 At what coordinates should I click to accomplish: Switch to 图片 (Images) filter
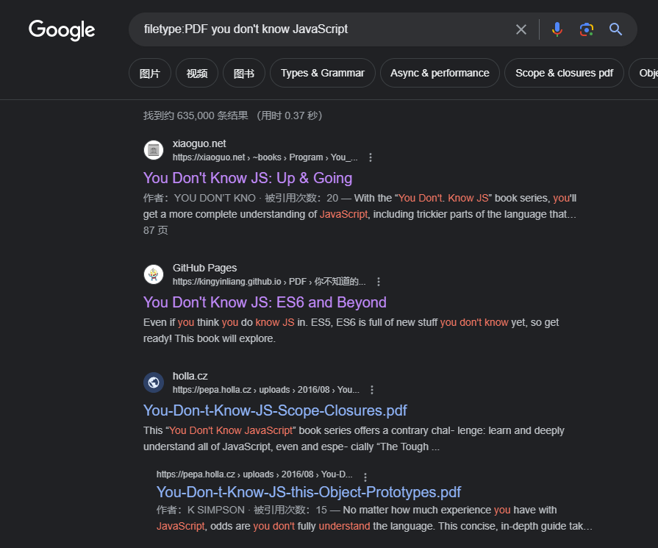[x=150, y=73]
